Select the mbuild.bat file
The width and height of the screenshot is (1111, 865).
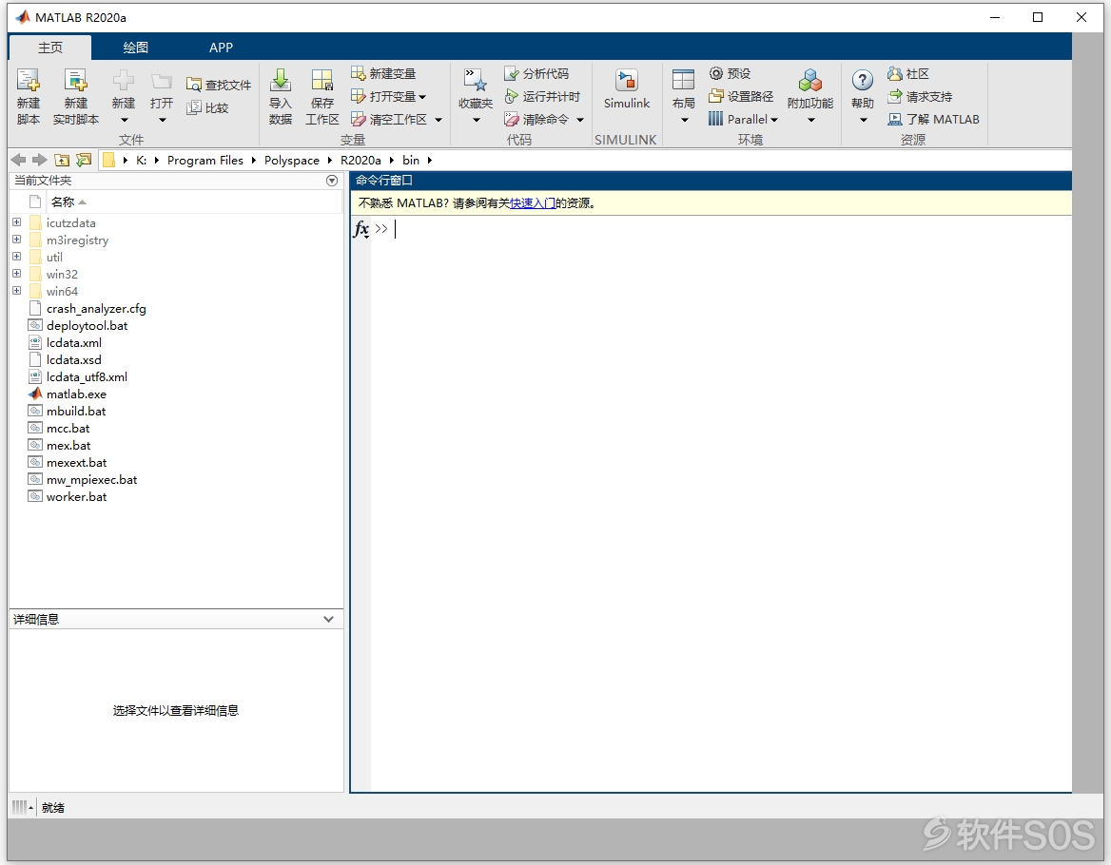click(x=76, y=411)
